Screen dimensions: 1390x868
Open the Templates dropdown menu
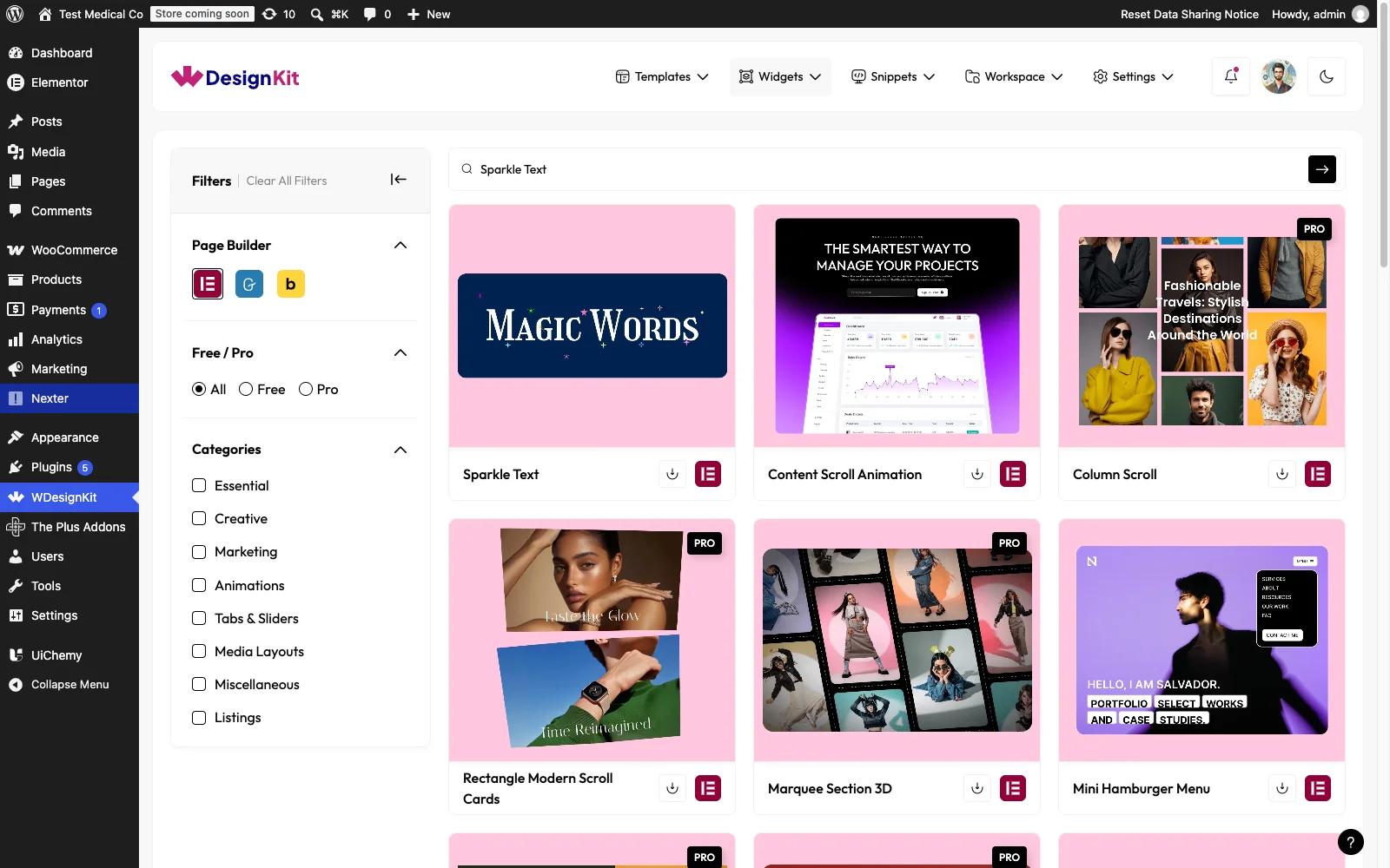click(x=662, y=76)
